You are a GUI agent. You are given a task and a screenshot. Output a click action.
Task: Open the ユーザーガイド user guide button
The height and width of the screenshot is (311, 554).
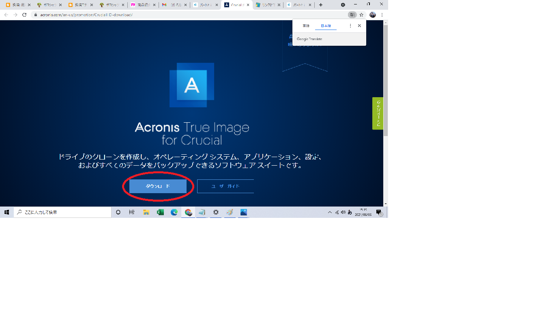[225, 186]
